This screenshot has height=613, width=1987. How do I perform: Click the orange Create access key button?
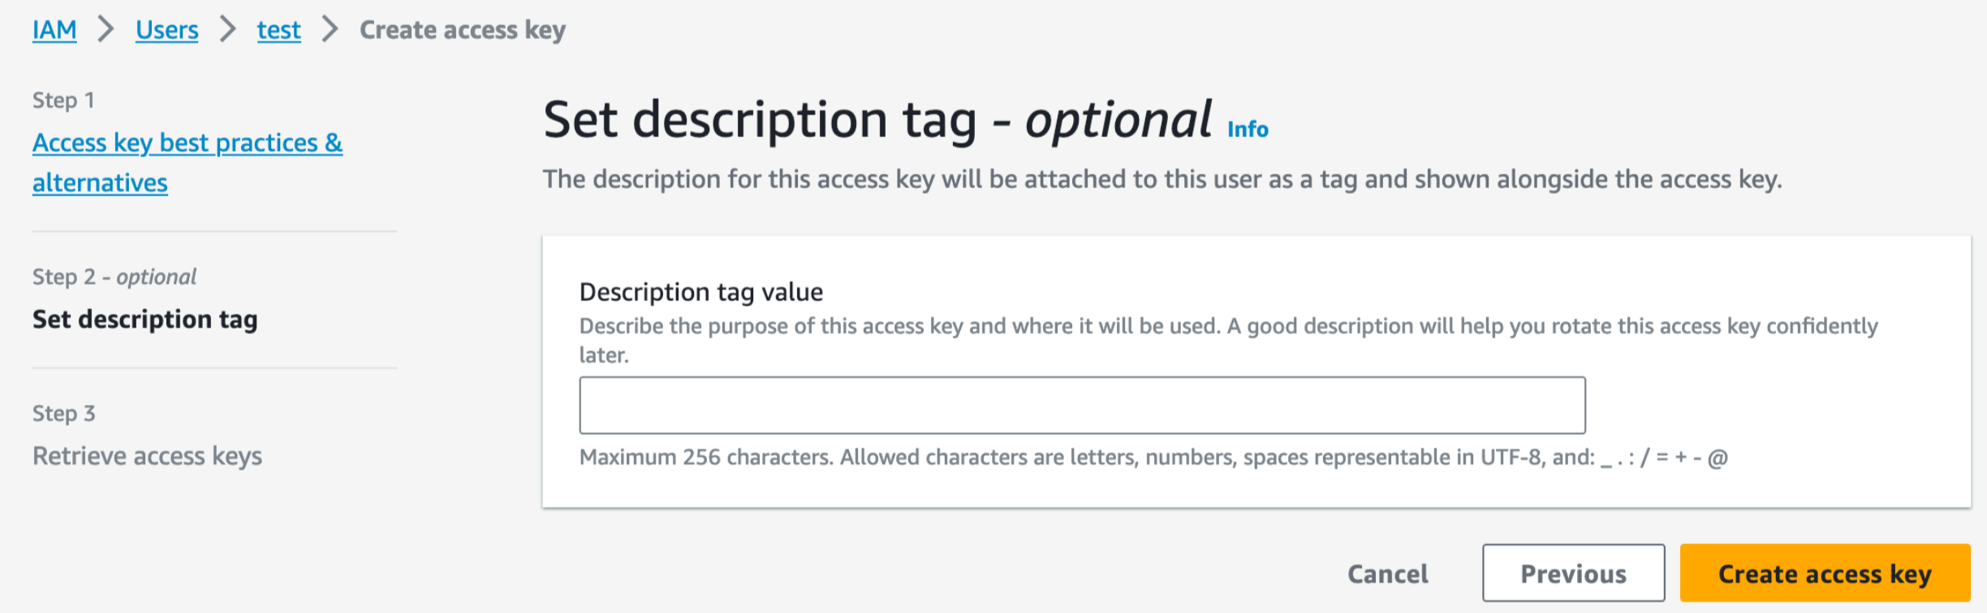click(x=1825, y=573)
